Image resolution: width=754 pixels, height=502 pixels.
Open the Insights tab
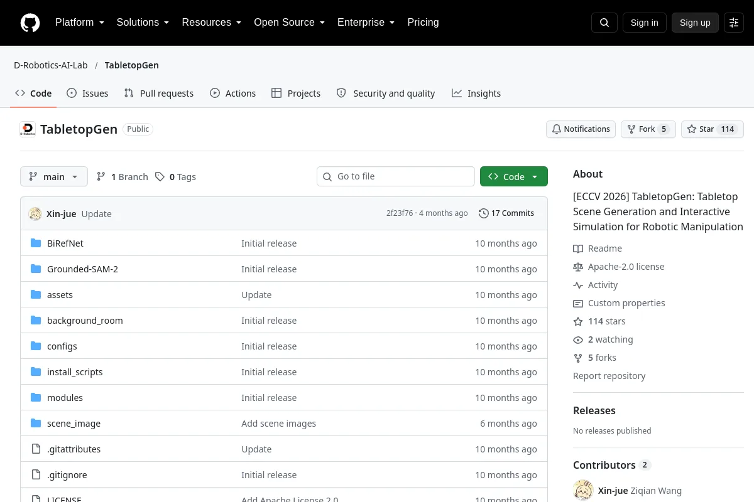(476, 93)
